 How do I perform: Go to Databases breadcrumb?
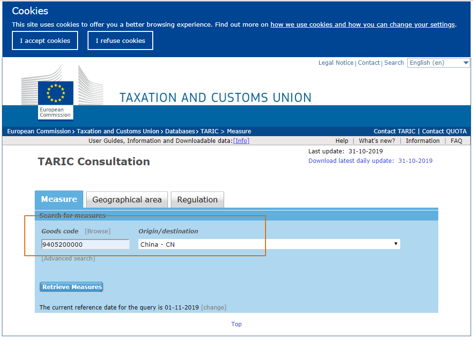point(180,131)
